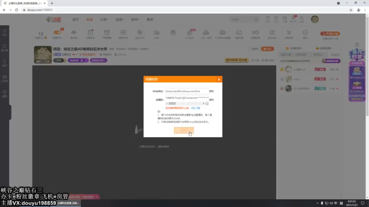The width and height of the screenshot is (369, 207).
Task: Click the gold banner button above video
Action: (237, 60)
